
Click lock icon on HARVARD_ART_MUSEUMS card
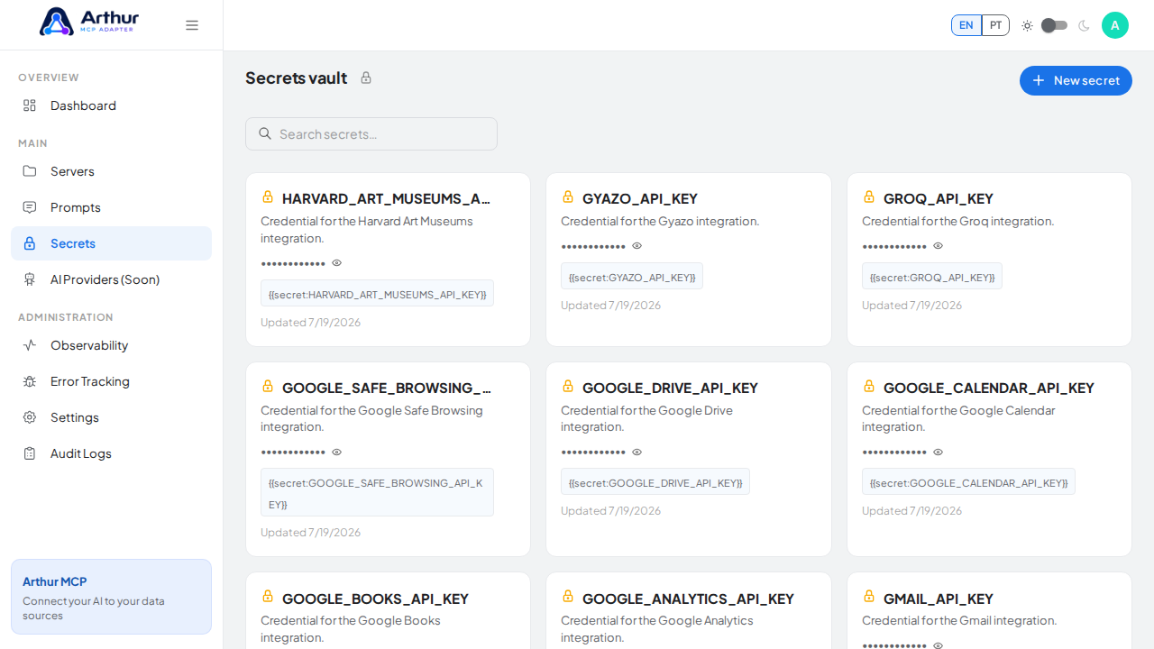(268, 197)
